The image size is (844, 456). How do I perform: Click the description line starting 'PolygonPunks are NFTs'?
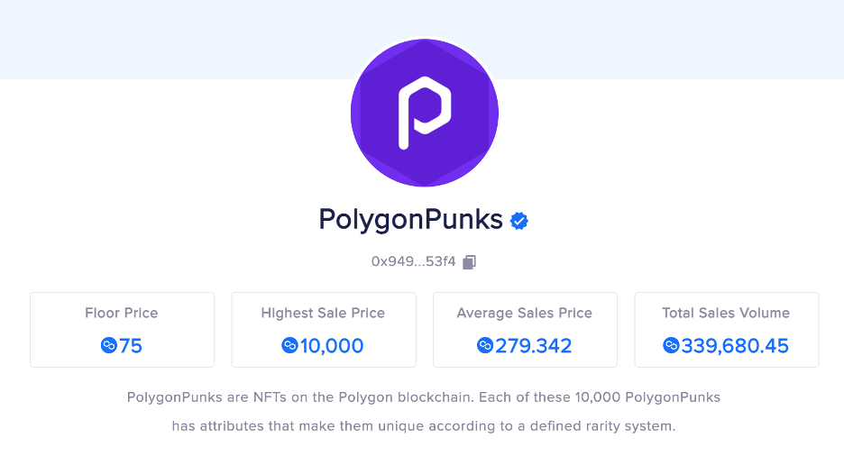pyautogui.click(x=424, y=397)
